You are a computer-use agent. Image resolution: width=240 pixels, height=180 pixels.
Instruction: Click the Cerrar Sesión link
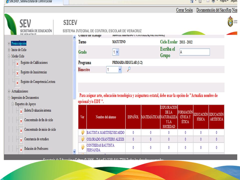click(x=184, y=10)
